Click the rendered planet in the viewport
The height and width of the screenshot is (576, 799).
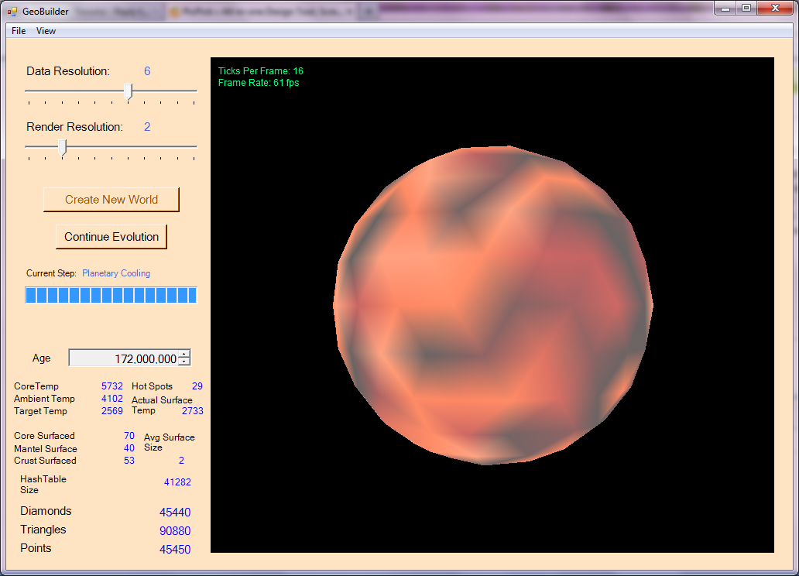pyautogui.click(x=492, y=305)
